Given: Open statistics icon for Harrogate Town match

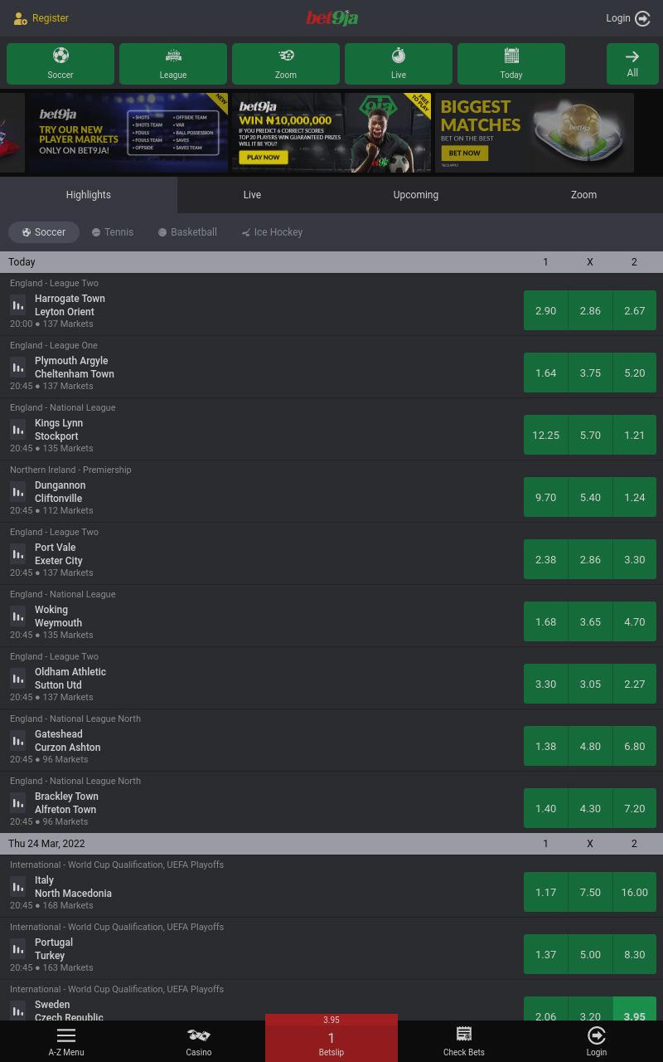Looking at the screenshot, I should (18, 304).
